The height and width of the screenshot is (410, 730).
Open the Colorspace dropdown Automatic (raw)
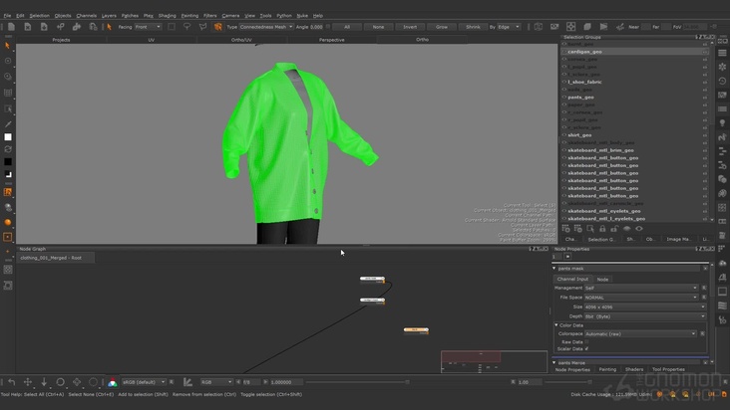[640, 333]
